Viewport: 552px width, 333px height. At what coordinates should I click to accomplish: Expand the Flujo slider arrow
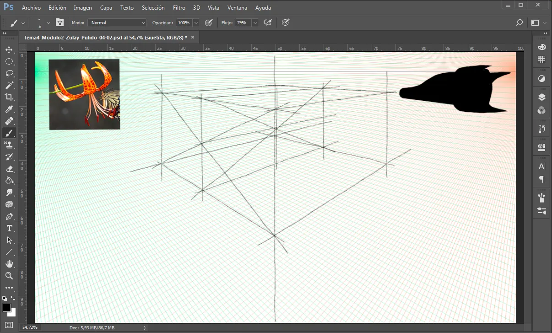point(255,22)
